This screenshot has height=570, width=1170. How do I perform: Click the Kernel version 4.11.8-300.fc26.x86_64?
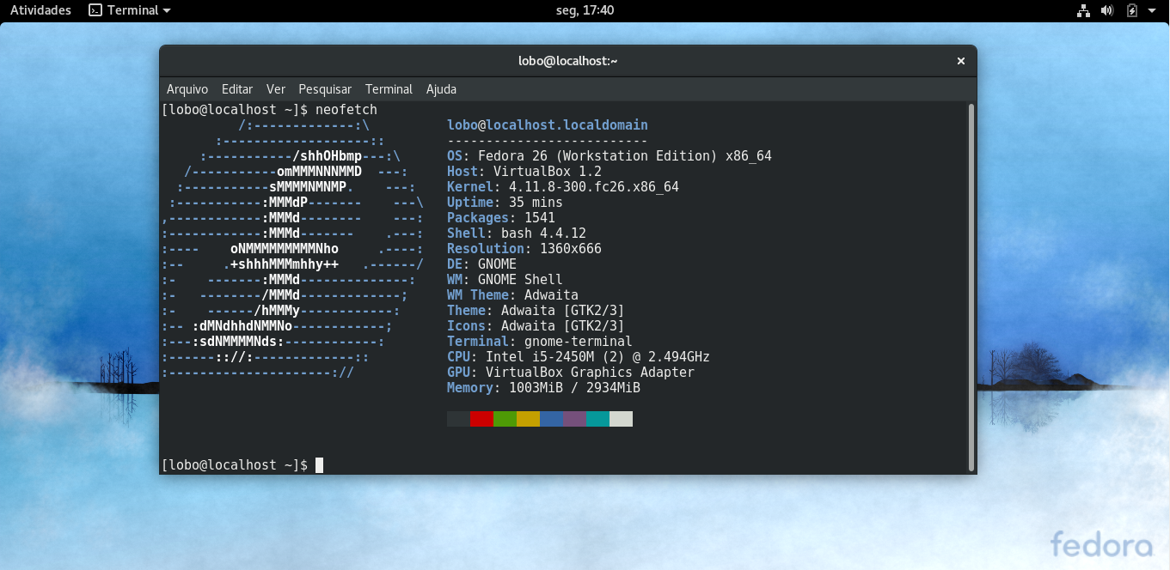click(594, 187)
